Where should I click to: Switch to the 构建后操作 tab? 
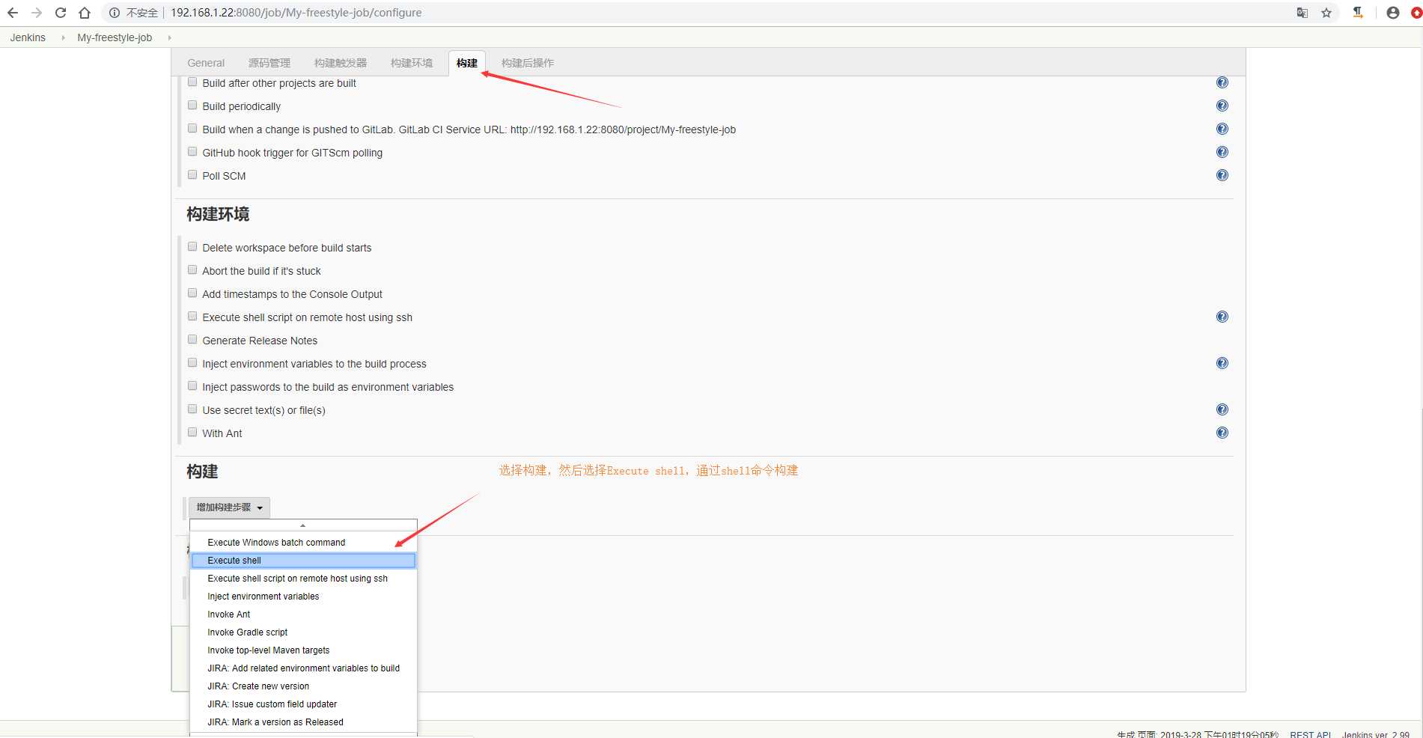coord(528,63)
